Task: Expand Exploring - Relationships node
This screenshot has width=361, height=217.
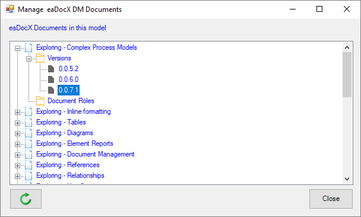Action: 17,176
